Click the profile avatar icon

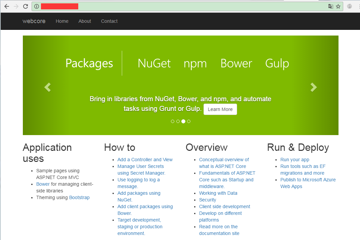click(x=350, y=6)
